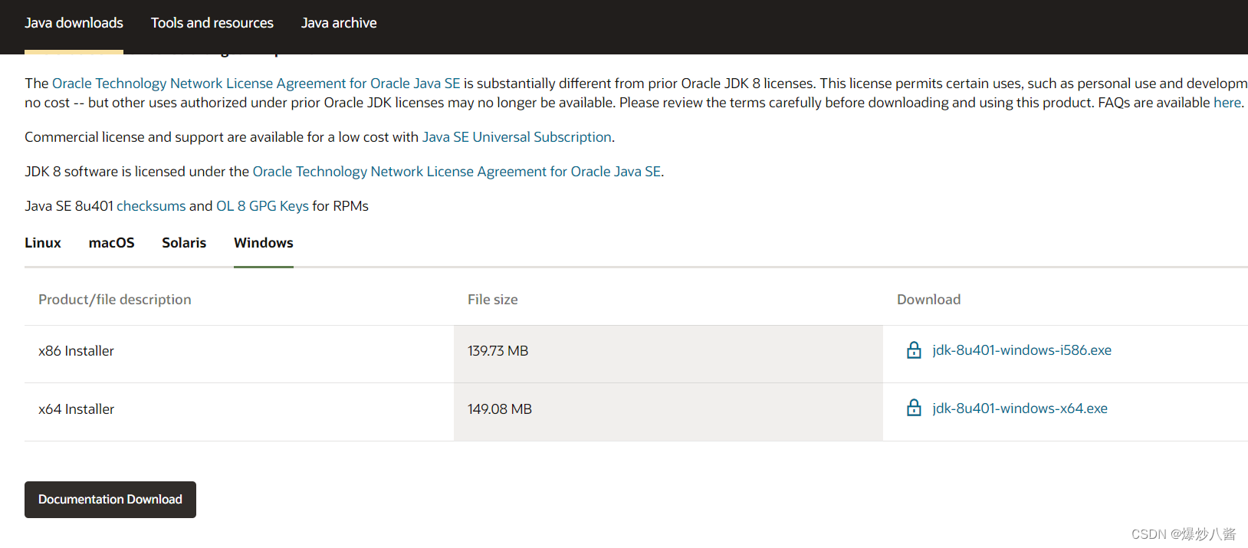Open Tools and resources nav item

[x=212, y=23]
